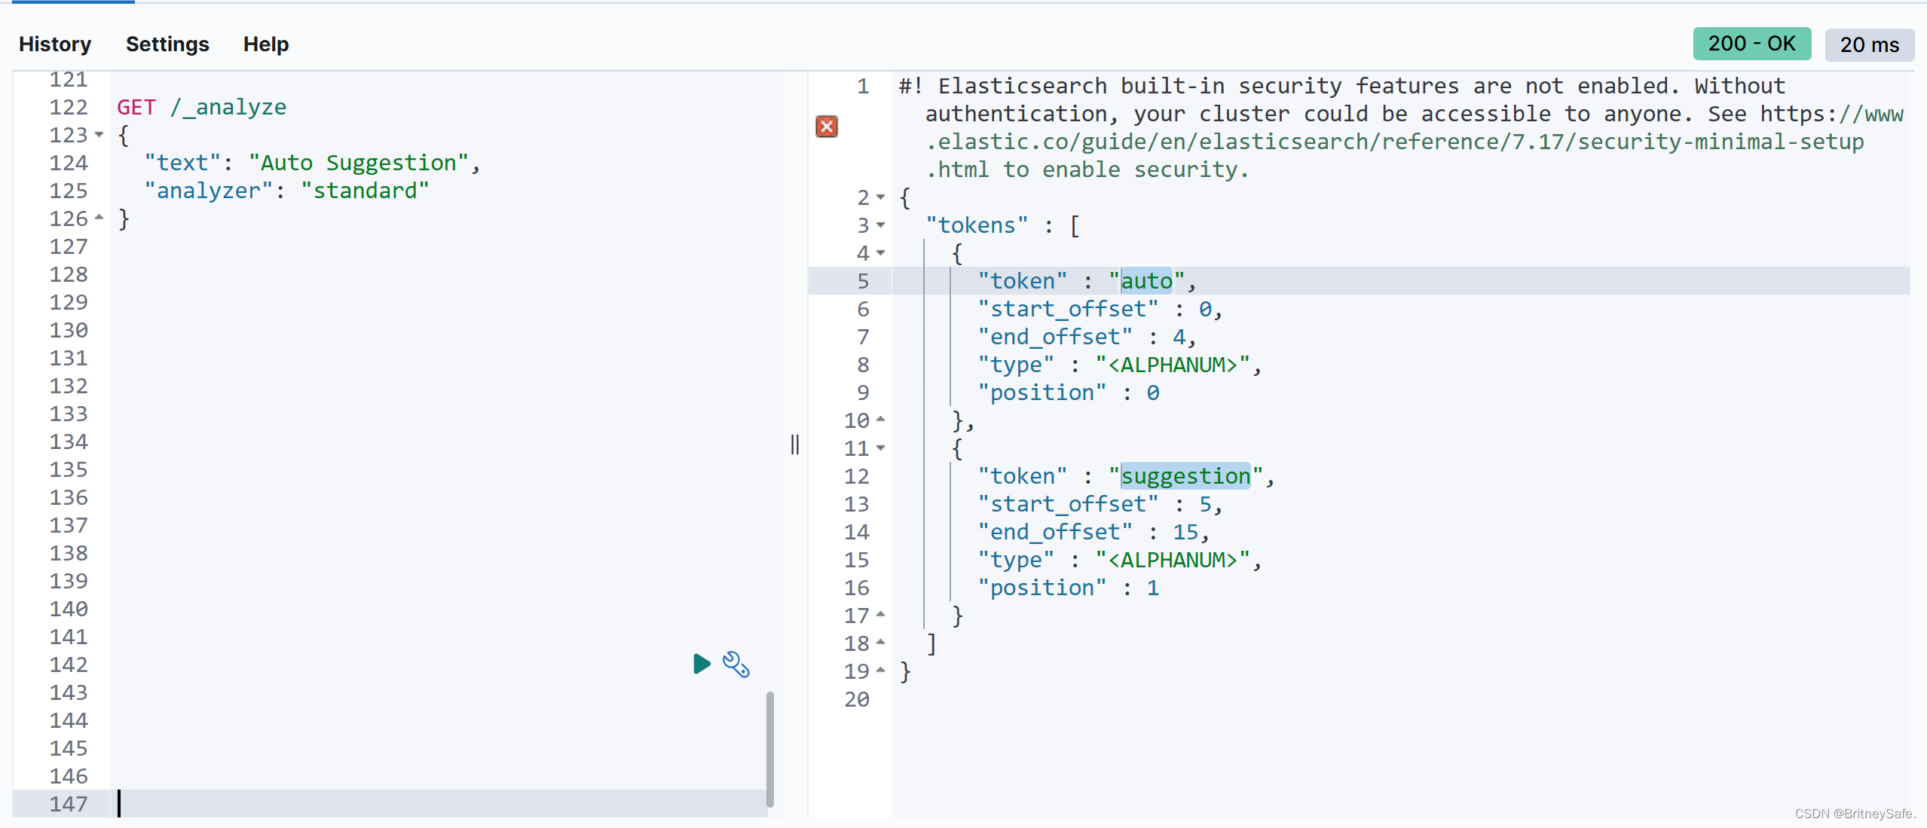Screen dimensions: 1927x828
Task: Click line number 20 in response gutter
Action: click(x=857, y=699)
